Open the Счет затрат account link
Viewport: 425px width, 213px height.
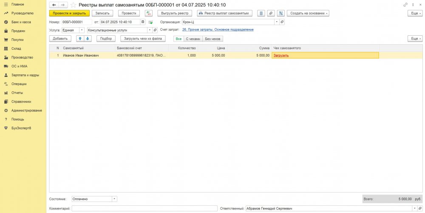tap(218, 30)
